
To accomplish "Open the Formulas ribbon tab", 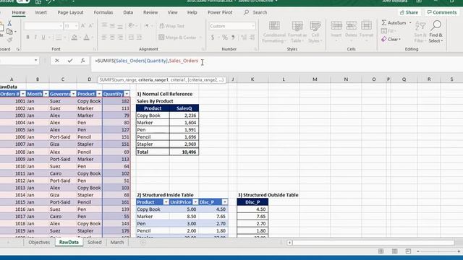I will pyautogui.click(x=103, y=12).
